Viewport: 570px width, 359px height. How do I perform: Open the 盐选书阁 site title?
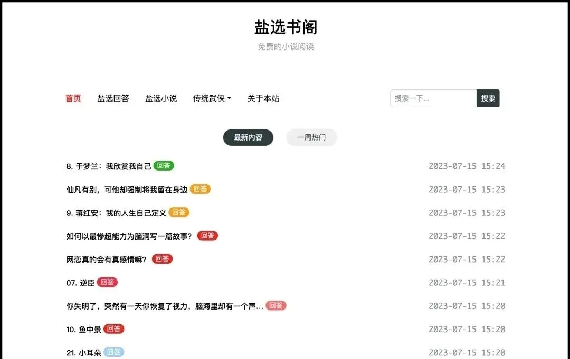(286, 27)
